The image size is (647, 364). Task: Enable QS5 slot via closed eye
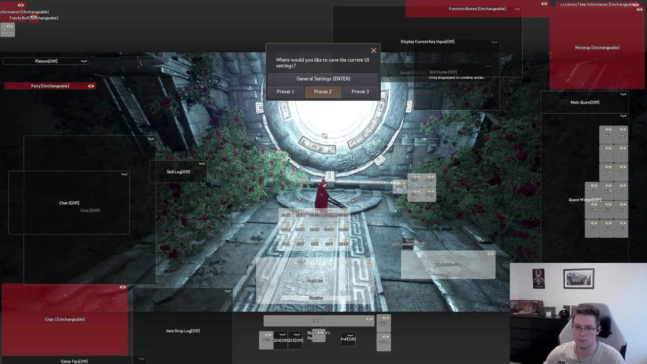tap(297, 335)
